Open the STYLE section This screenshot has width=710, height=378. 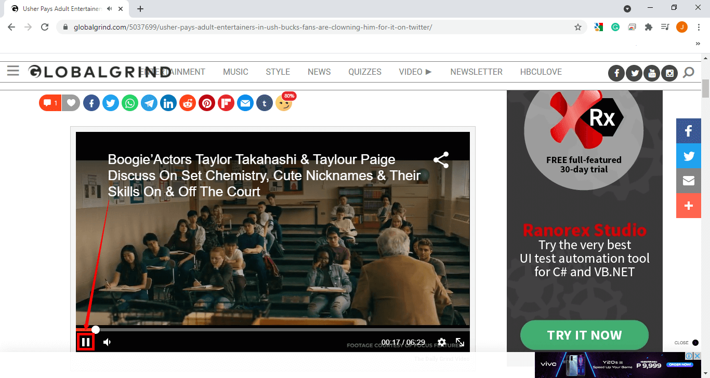tap(278, 72)
